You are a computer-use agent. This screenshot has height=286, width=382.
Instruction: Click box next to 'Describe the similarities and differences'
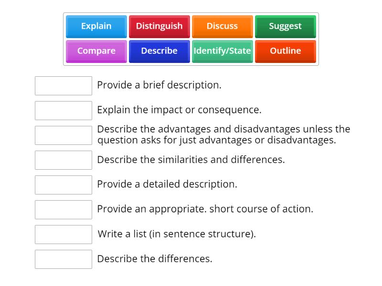pyautogui.click(x=64, y=160)
